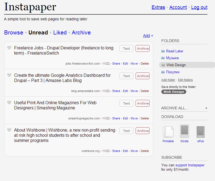Image resolution: width=215 pixels, height=181 pixels.
Task: Open Useful Print And Online Magazines title
Action: pyautogui.click(x=55, y=105)
